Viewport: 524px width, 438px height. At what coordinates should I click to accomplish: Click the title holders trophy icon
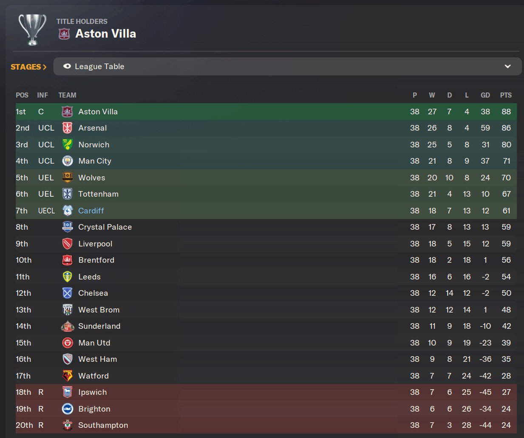click(x=32, y=29)
